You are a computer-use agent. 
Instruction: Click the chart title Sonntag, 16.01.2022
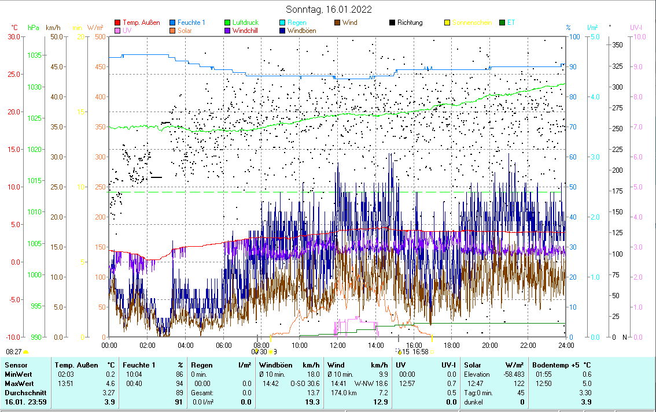point(329,9)
